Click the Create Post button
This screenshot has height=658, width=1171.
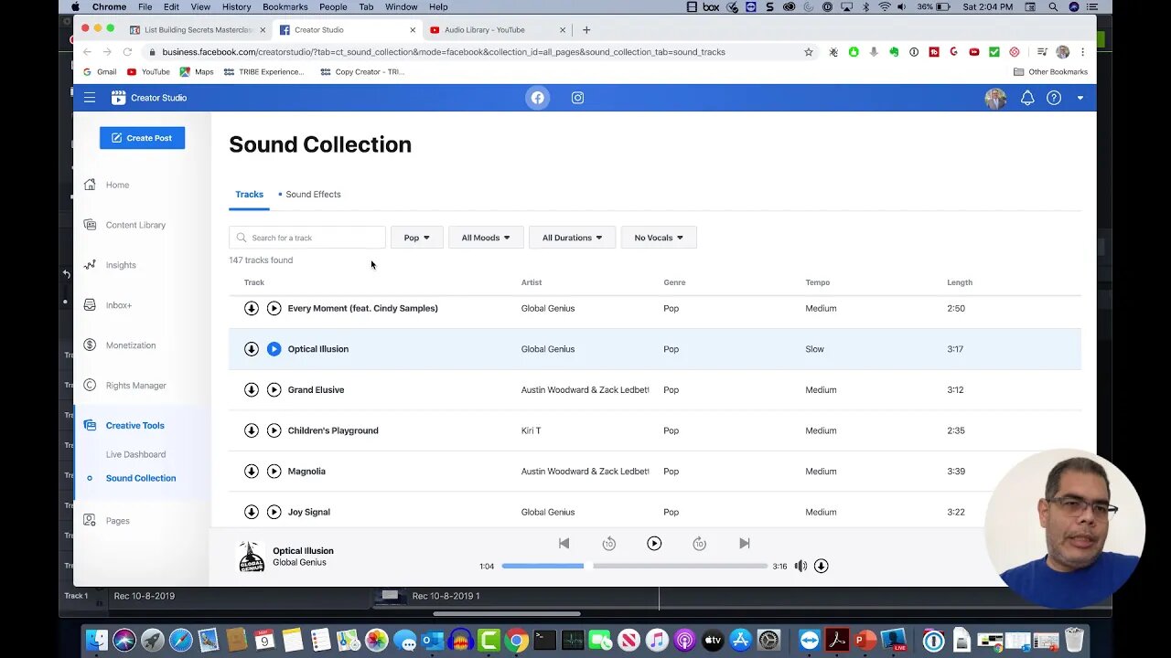pos(142,138)
